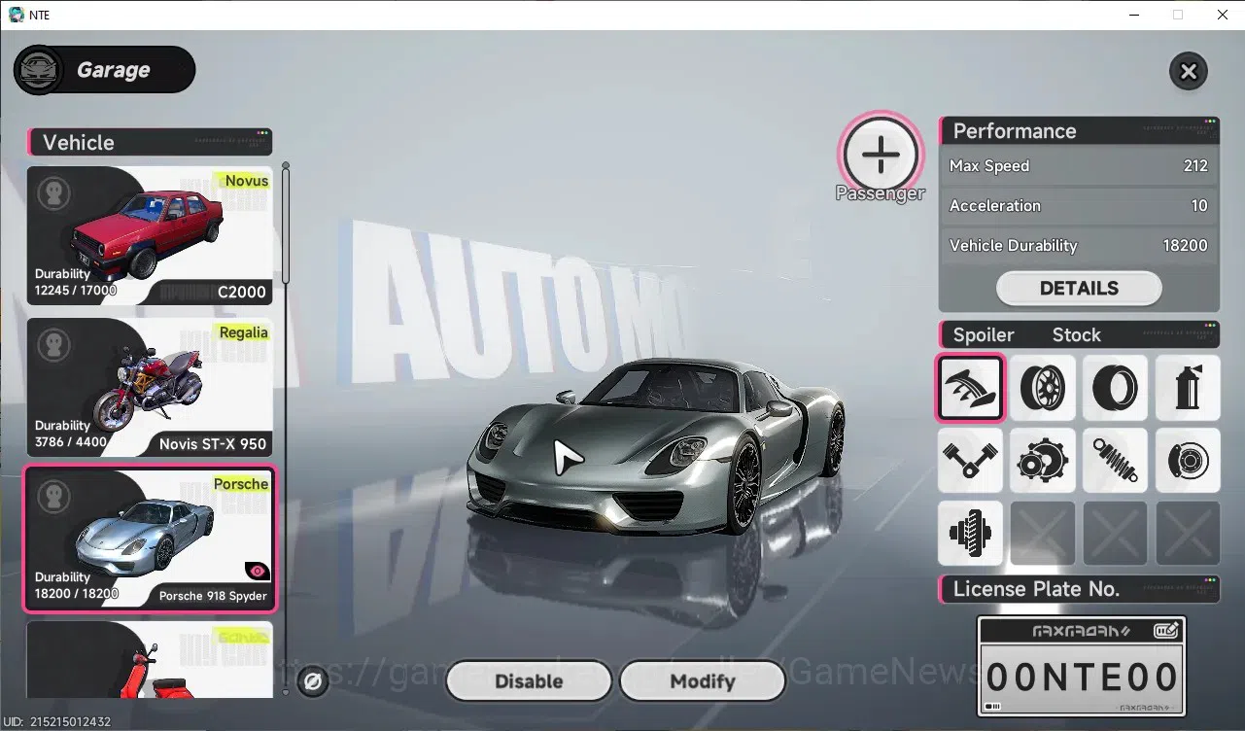Click the License Plate No. header
1245x731 pixels.
[x=1079, y=589]
